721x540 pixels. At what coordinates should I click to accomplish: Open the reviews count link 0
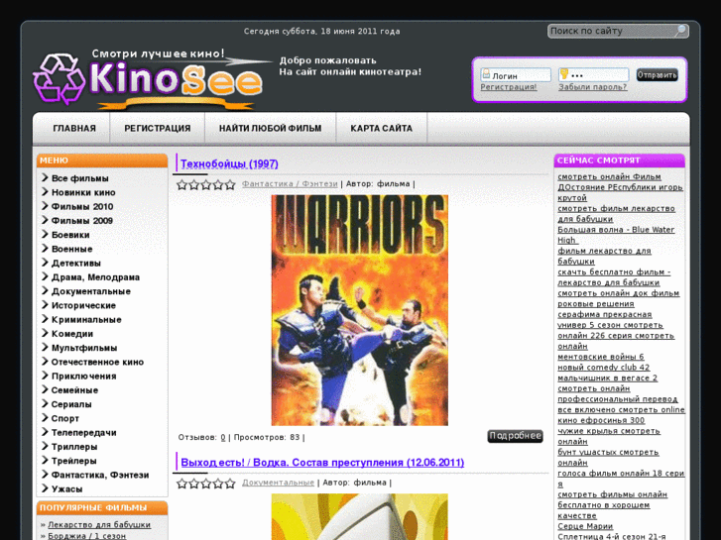tap(223, 438)
